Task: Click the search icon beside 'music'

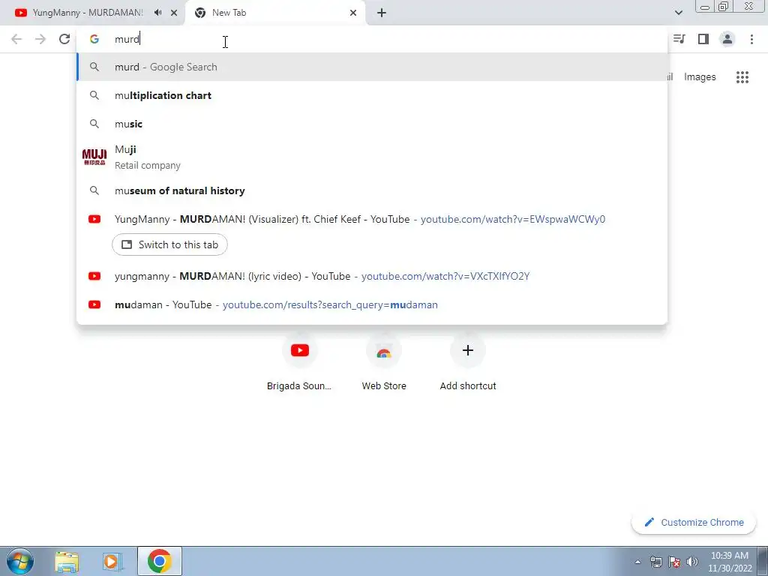Action: point(94,124)
